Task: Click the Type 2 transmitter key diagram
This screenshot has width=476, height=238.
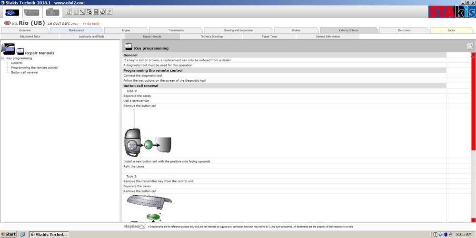Action: 149,209
